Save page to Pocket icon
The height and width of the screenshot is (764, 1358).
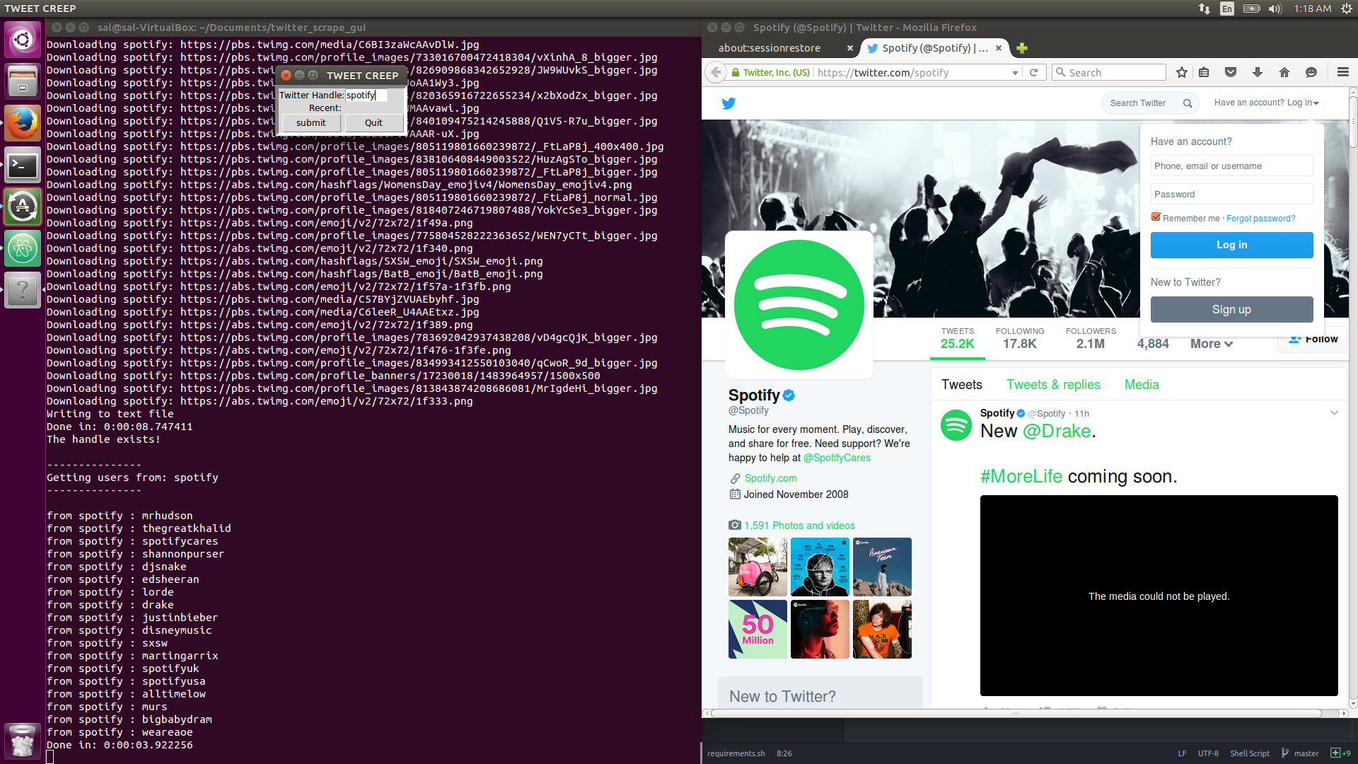(x=1231, y=72)
